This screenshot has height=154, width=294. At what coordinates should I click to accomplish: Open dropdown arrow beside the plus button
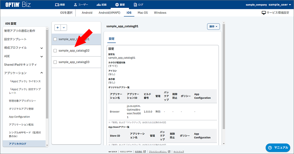[64, 28]
